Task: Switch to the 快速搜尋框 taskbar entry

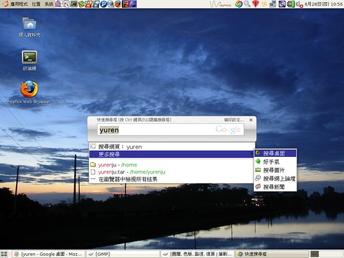Action: (272, 254)
